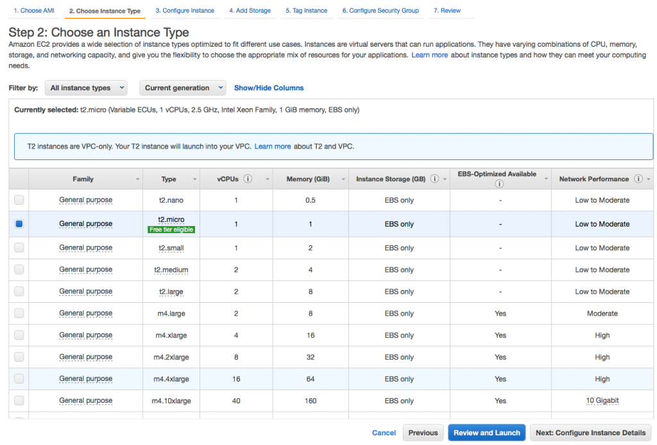657x445 pixels.
Task: Click the 160 memory value
Action: [x=310, y=401]
